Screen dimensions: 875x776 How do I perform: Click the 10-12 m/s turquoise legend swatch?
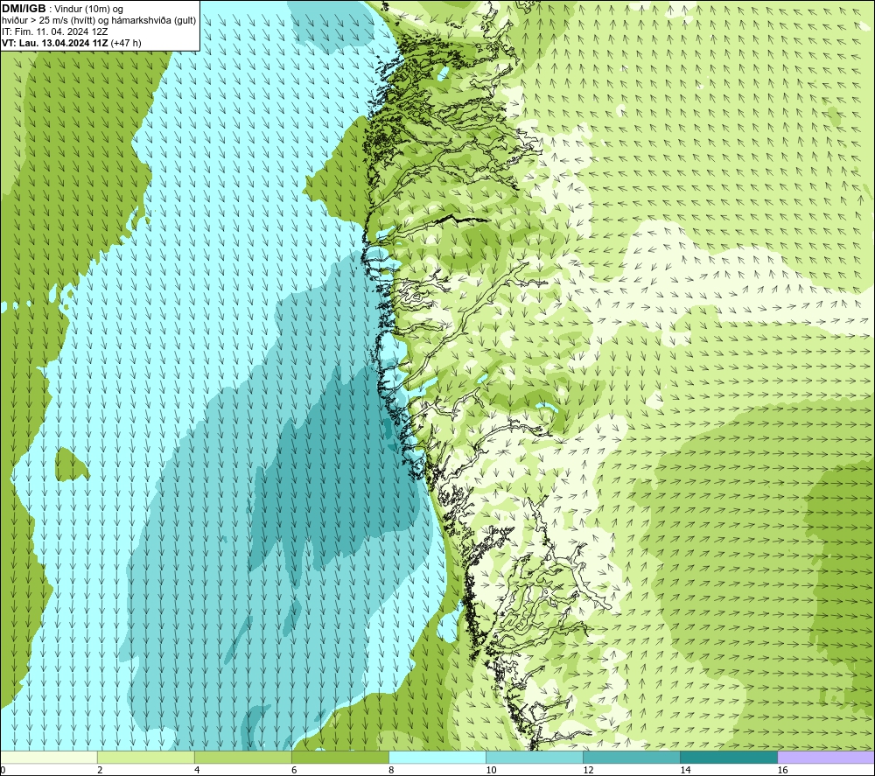click(534, 757)
